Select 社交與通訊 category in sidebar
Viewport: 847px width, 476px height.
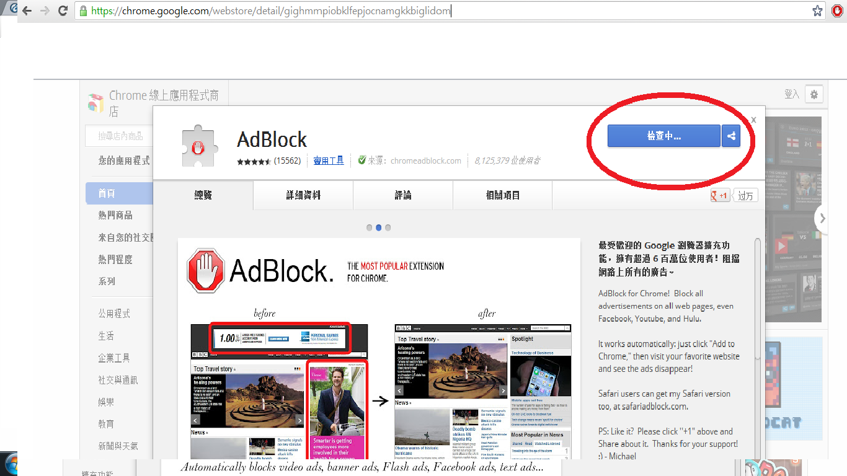(118, 380)
